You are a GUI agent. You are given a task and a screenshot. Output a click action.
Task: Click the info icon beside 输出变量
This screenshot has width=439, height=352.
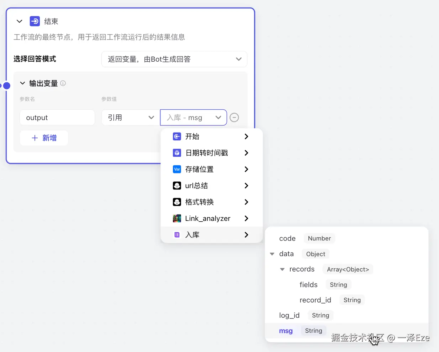pos(63,83)
